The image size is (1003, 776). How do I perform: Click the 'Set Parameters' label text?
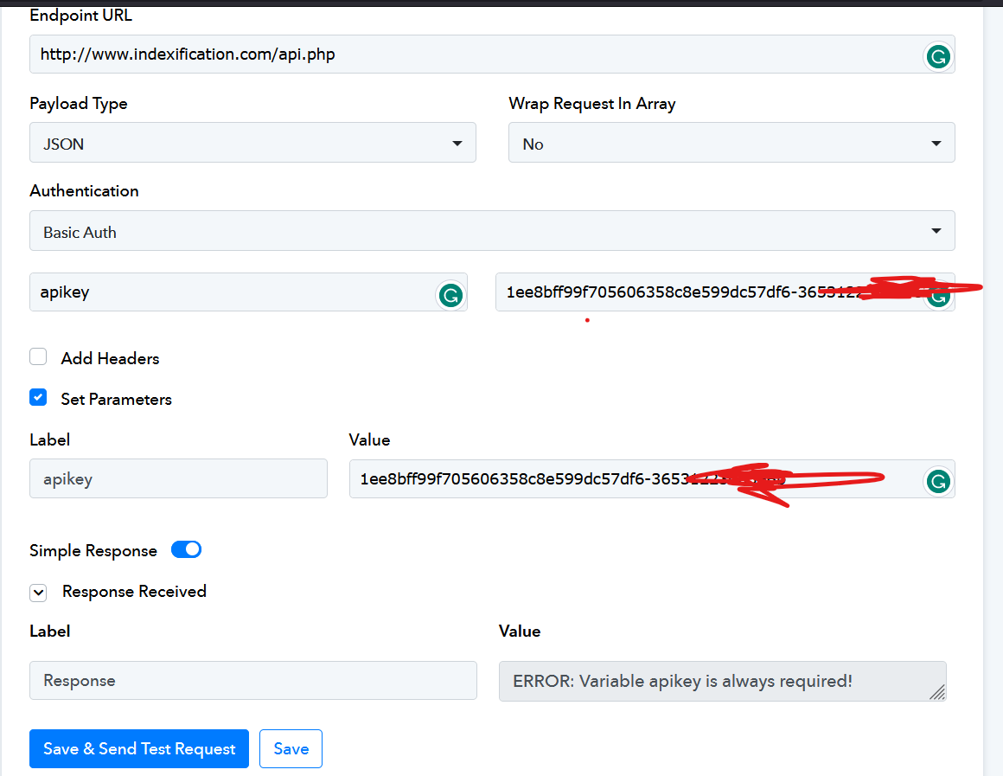(x=117, y=400)
